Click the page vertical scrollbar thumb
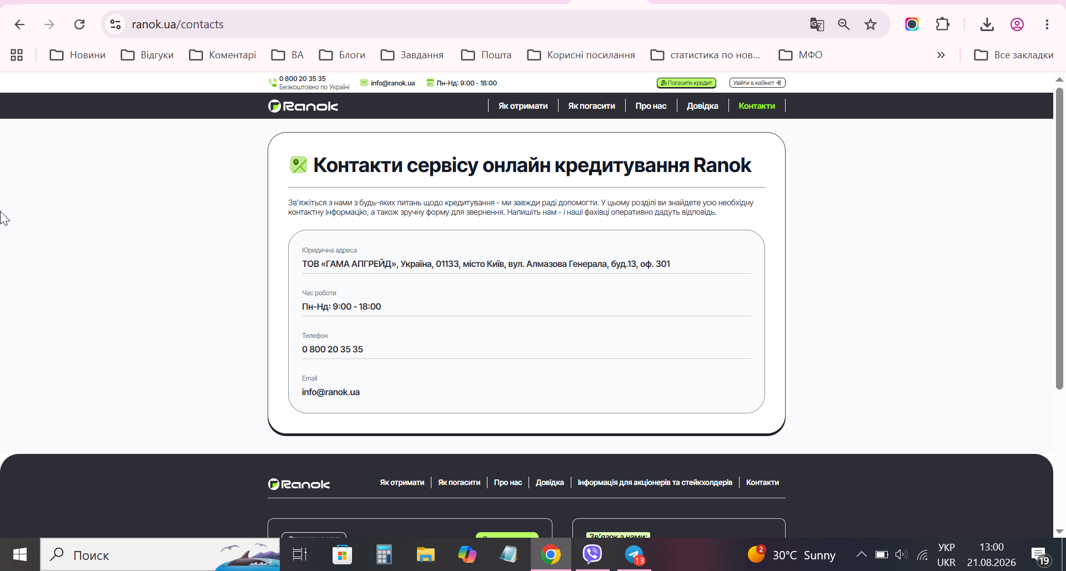The image size is (1066, 571). pos(1059,239)
